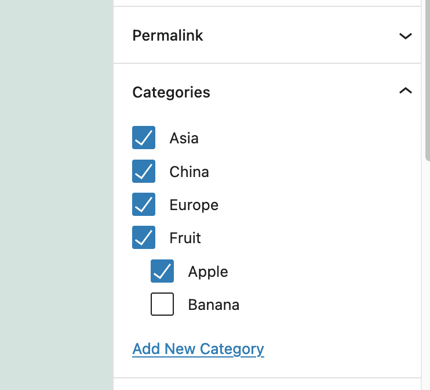Click the sidebar vertical scrollbar thumb

[x=427, y=80]
